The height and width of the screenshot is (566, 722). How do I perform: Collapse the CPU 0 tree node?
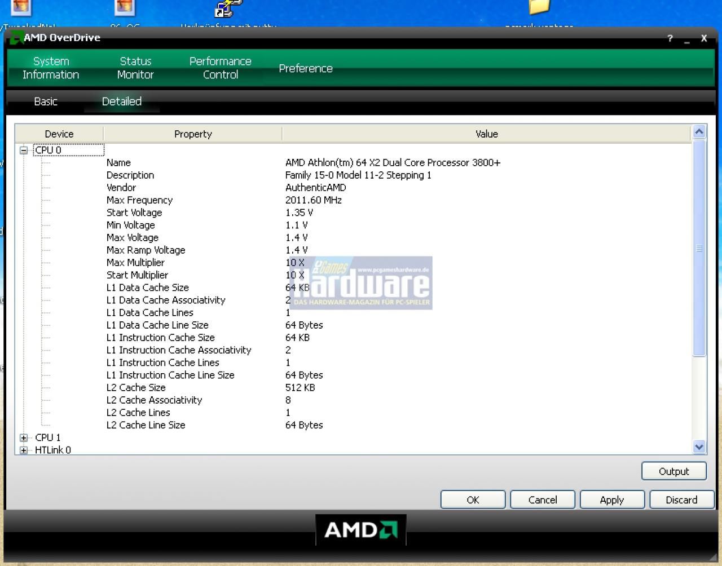24,150
